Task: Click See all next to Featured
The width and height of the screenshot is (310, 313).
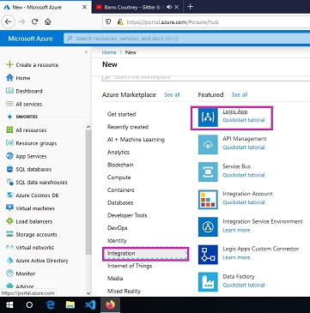Action: [x=240, y=94]
